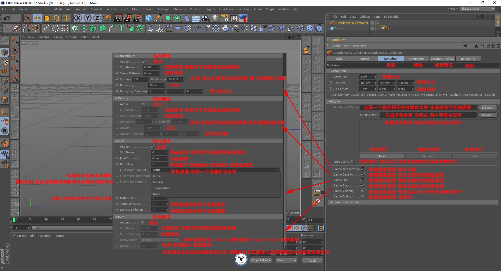The image size is (501, 271).
Task: Click the timeline range scroll bar
Action: 72,228
